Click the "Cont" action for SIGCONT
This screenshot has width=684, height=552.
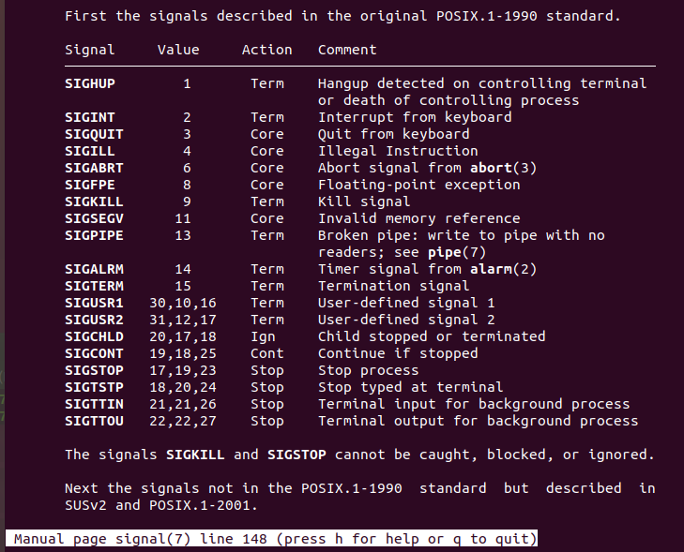[x=266, y=353]
